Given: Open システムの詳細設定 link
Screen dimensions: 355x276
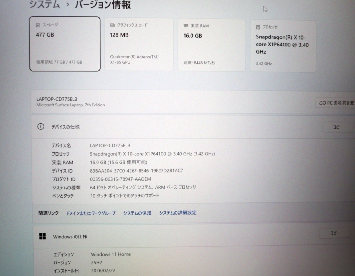Looking at the screenshot, I should pos(178,213).
